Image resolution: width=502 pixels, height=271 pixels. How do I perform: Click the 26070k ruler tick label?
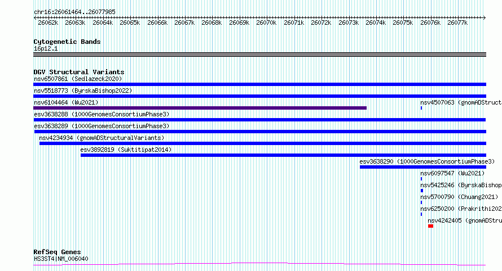pos(266,22)
